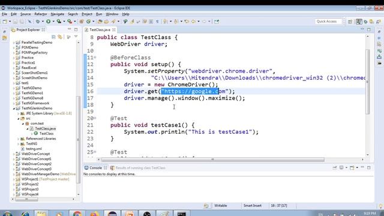Click the Coverage run toolbar icon
The height and width of the screenshot is (216, 384).
59,22
